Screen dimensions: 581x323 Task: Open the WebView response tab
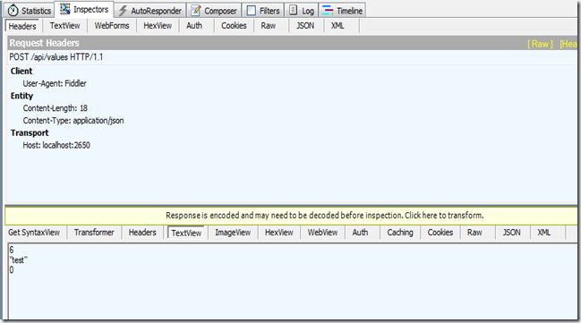[323, 233]
